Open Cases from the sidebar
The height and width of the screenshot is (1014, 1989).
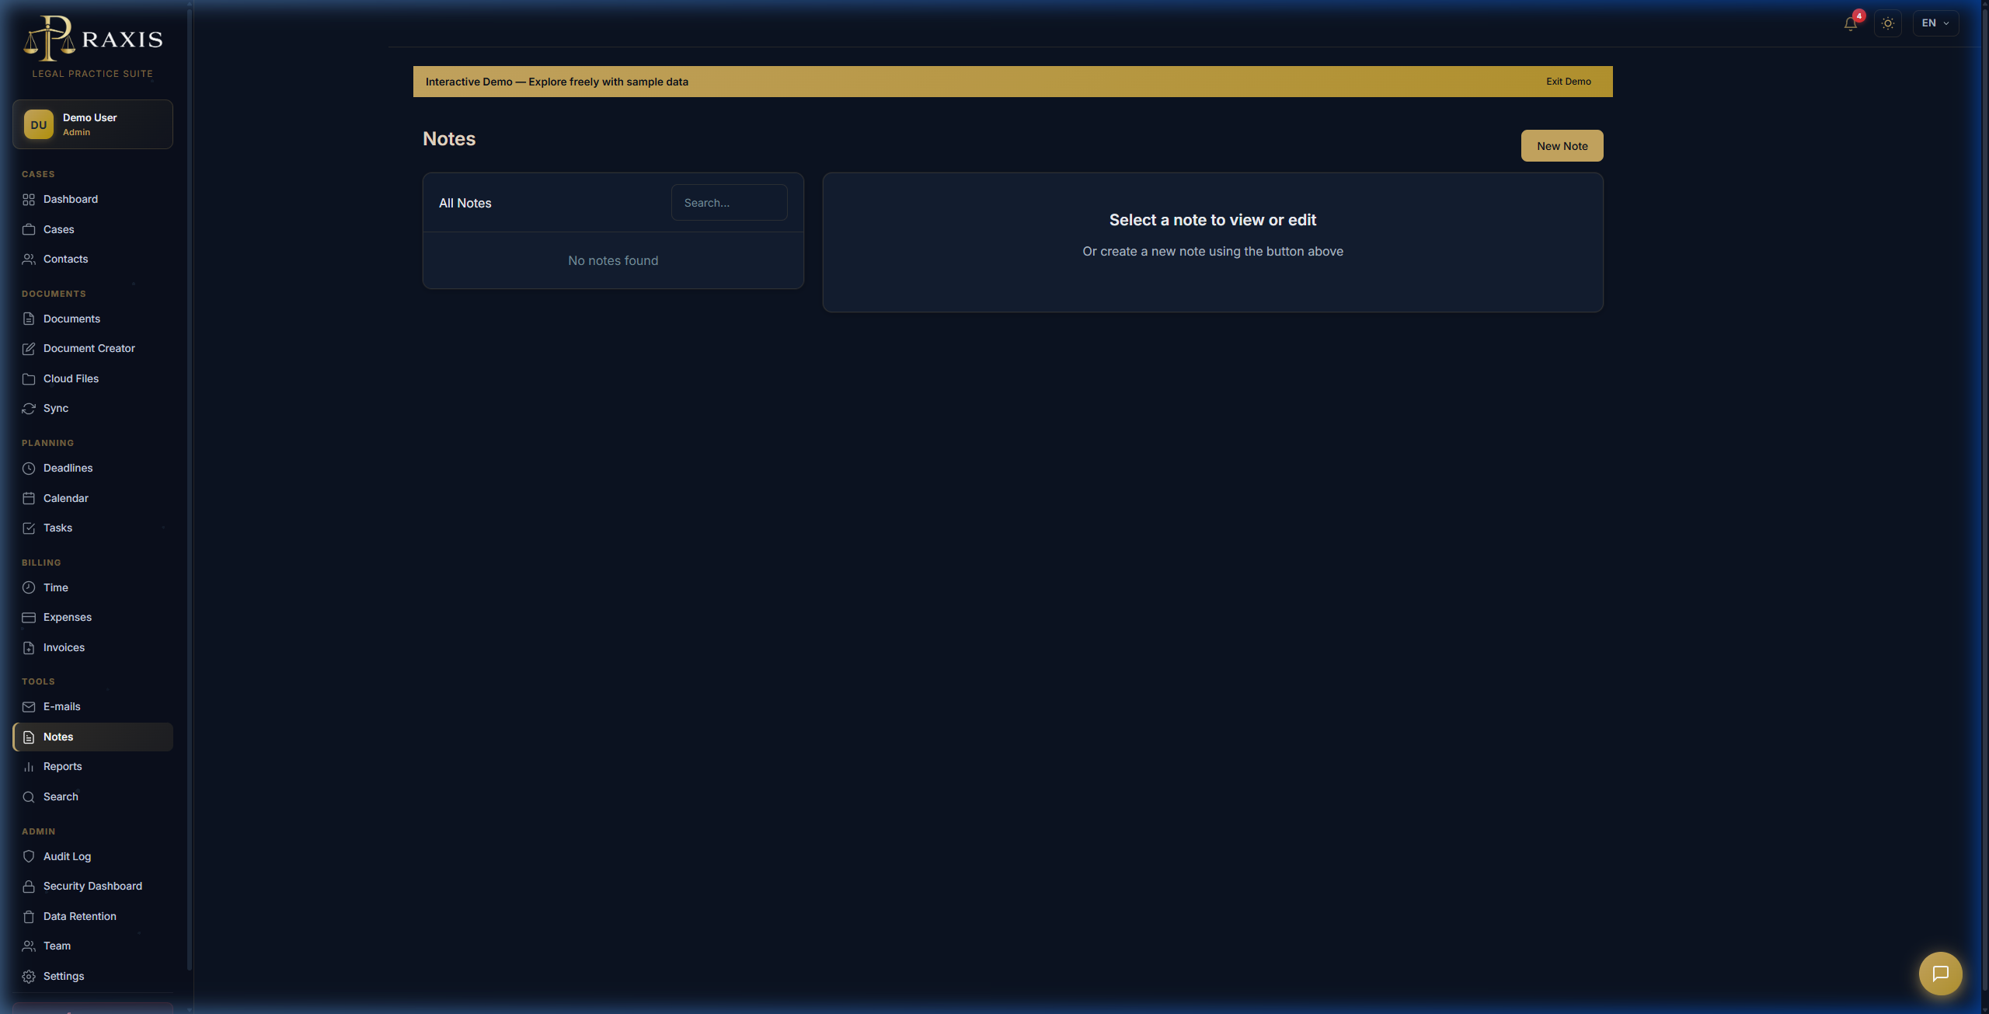92,230
